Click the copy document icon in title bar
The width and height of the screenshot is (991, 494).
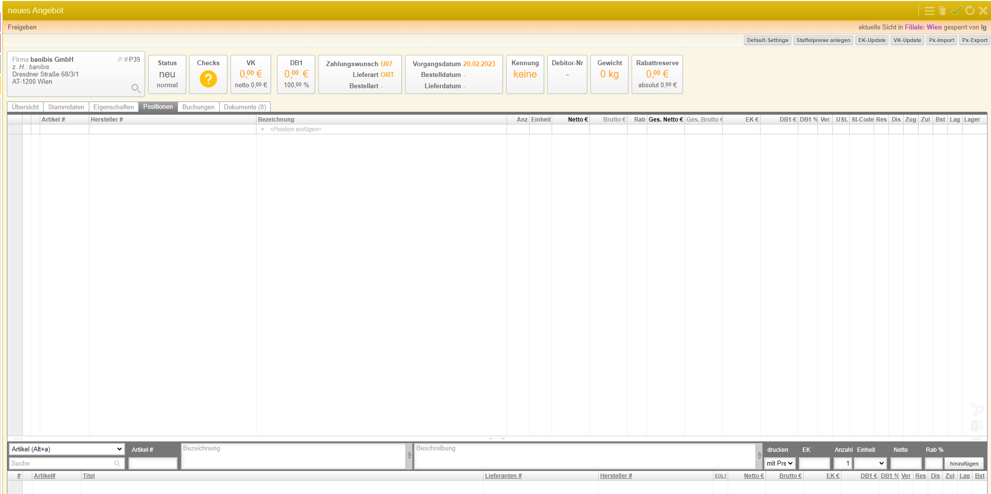[942, 11]
